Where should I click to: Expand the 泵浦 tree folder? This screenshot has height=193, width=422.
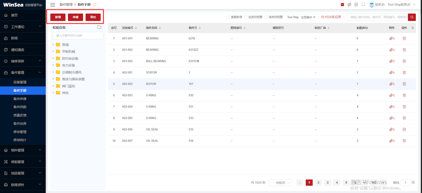pos(53,44)
